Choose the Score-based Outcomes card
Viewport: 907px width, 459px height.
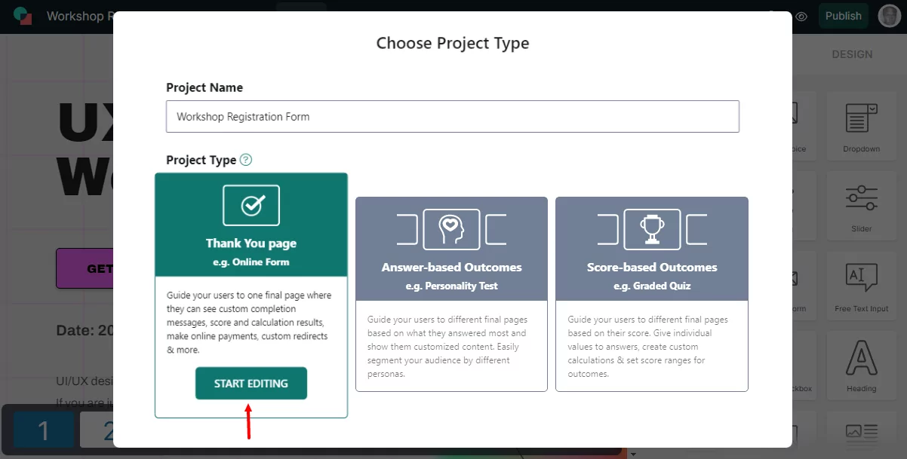click(652, 294)
